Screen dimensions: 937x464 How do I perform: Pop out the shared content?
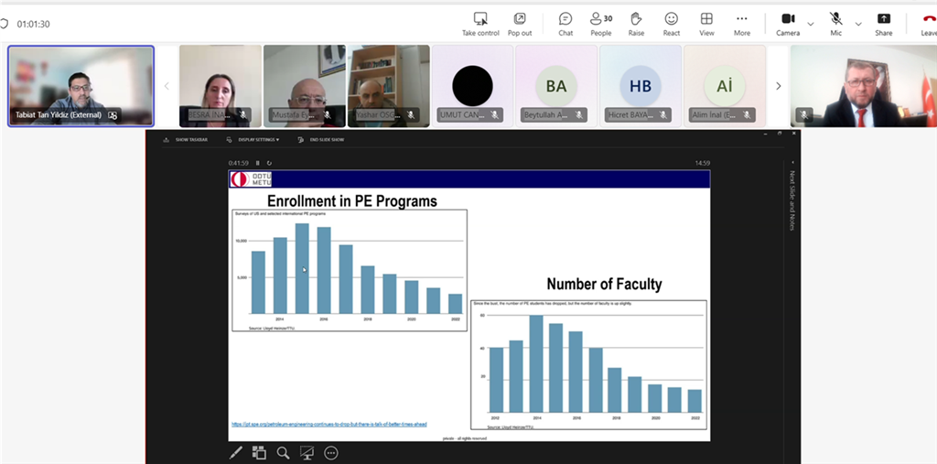pos(520,24)
